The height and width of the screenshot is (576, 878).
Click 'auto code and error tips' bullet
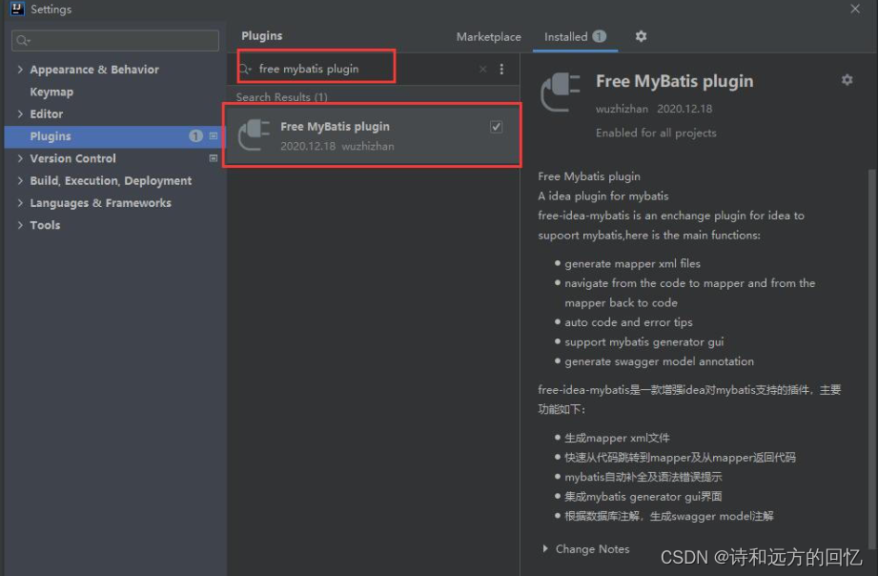click(x=628, y=322)
